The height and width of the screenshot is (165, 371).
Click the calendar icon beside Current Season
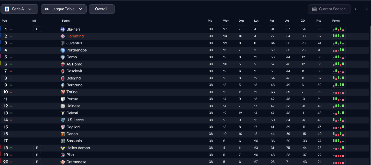coord(314,9)
